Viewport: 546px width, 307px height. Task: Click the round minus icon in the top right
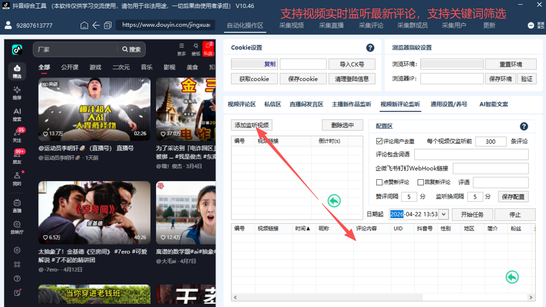tap(530, 25)
